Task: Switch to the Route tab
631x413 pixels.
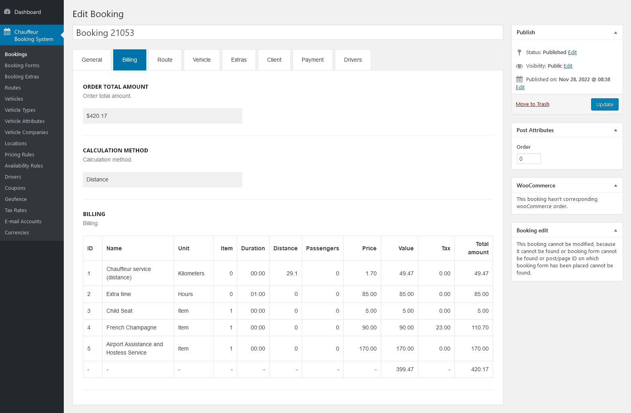Action: pyautogui.click(x=165, y=60)
